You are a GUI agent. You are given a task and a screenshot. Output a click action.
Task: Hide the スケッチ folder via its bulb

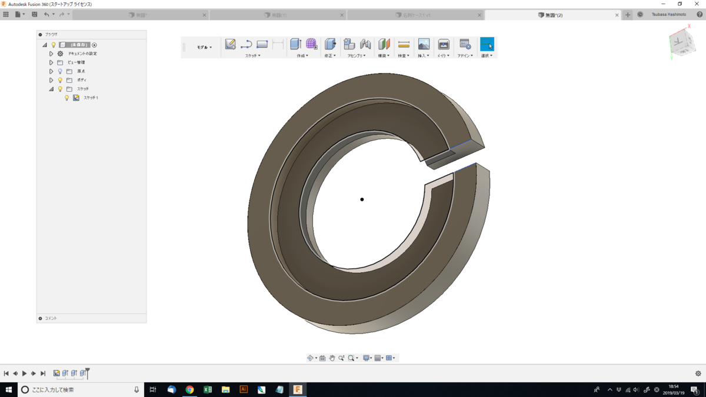[x=60, y=89]
